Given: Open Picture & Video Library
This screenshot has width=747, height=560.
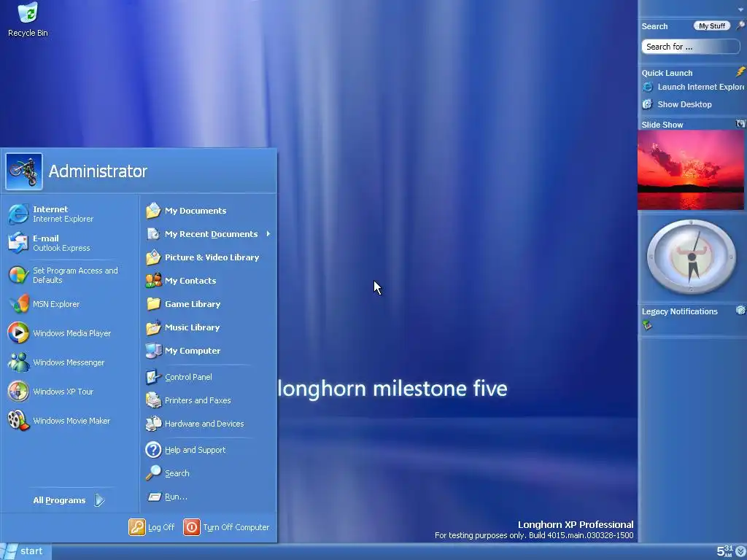Looking at the screenshot, I should click(x=203, y=257).
